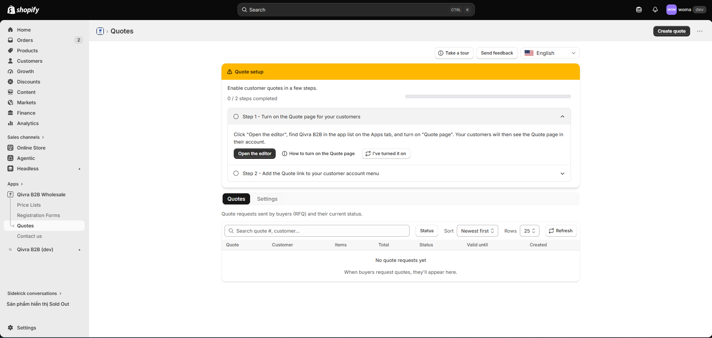This screenshot has width=712, height=338.
Task: Click the Create quote button
Action: point(672,31)
